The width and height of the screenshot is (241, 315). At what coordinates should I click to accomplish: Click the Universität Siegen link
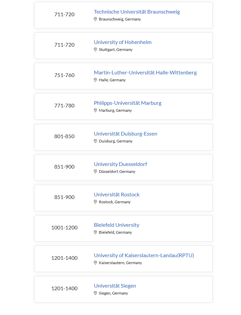tap(115, 286)
